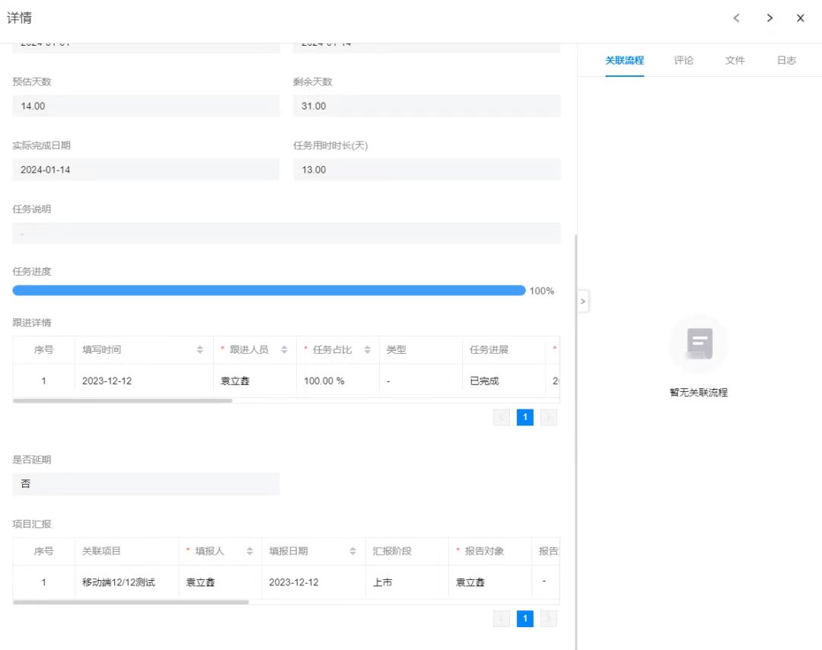Image resolution: width=822 pixels, height=650 pixels.
Task: Click the 项目汇报 table horizontal scrollbar
Action: click(131, 602)
